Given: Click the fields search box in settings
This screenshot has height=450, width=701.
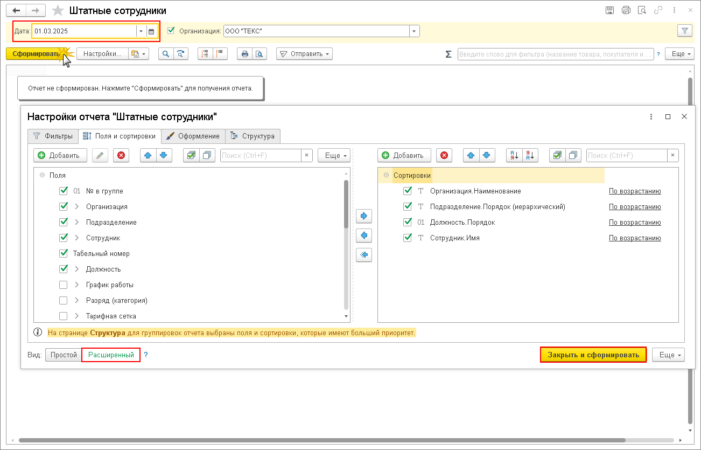Looking at the screenshot, I should coord(261,155).
